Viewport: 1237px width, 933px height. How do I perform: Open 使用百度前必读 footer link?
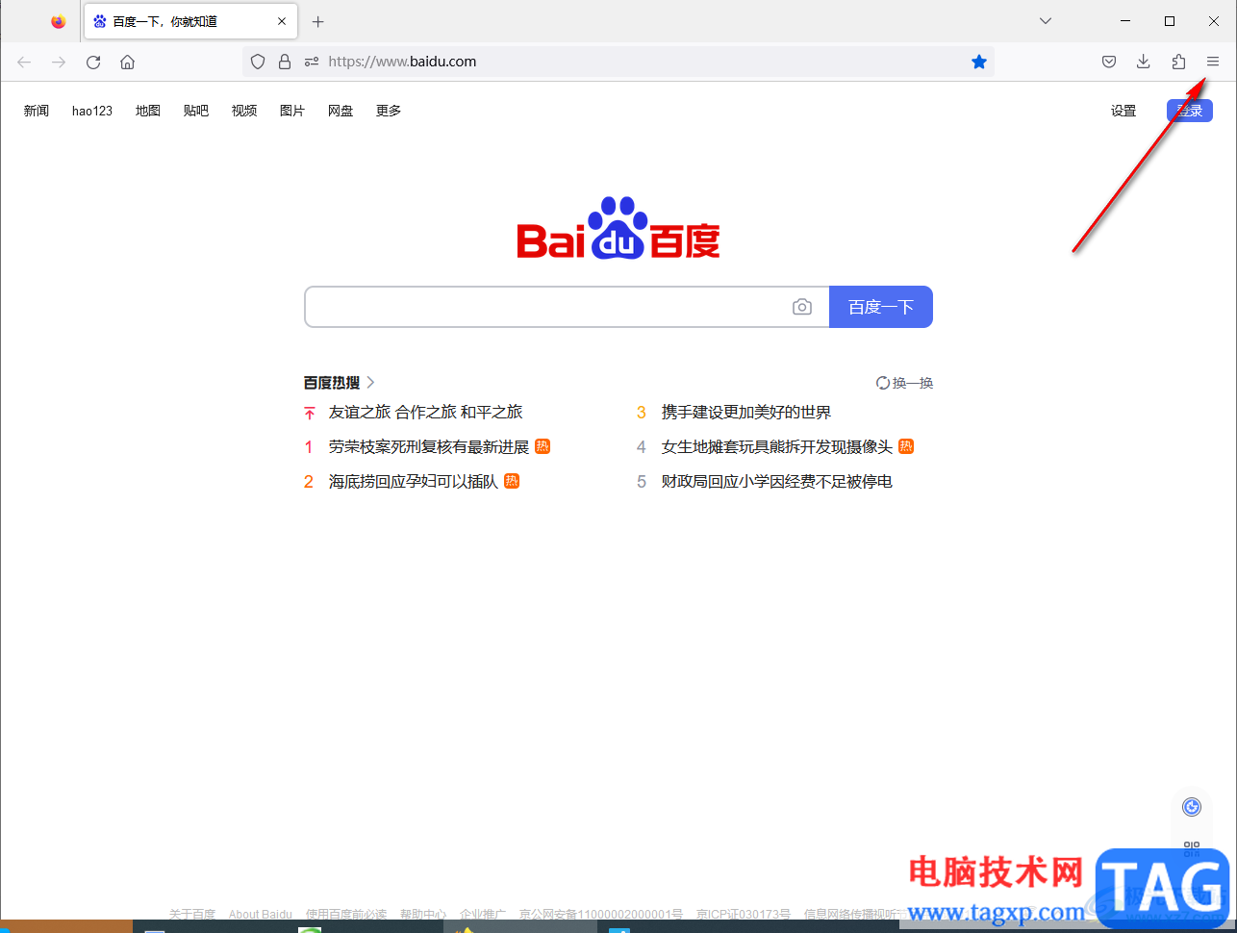(346, 914)
